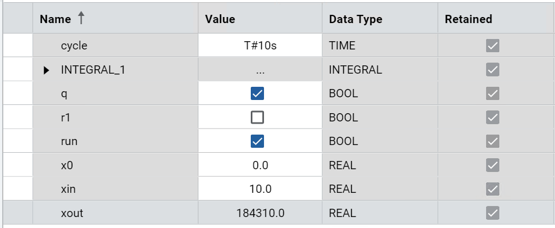Viewport: 555px width, 228px height.
Task: Uncheck the q BOOL value checkbox
Action: pos(257,93)
